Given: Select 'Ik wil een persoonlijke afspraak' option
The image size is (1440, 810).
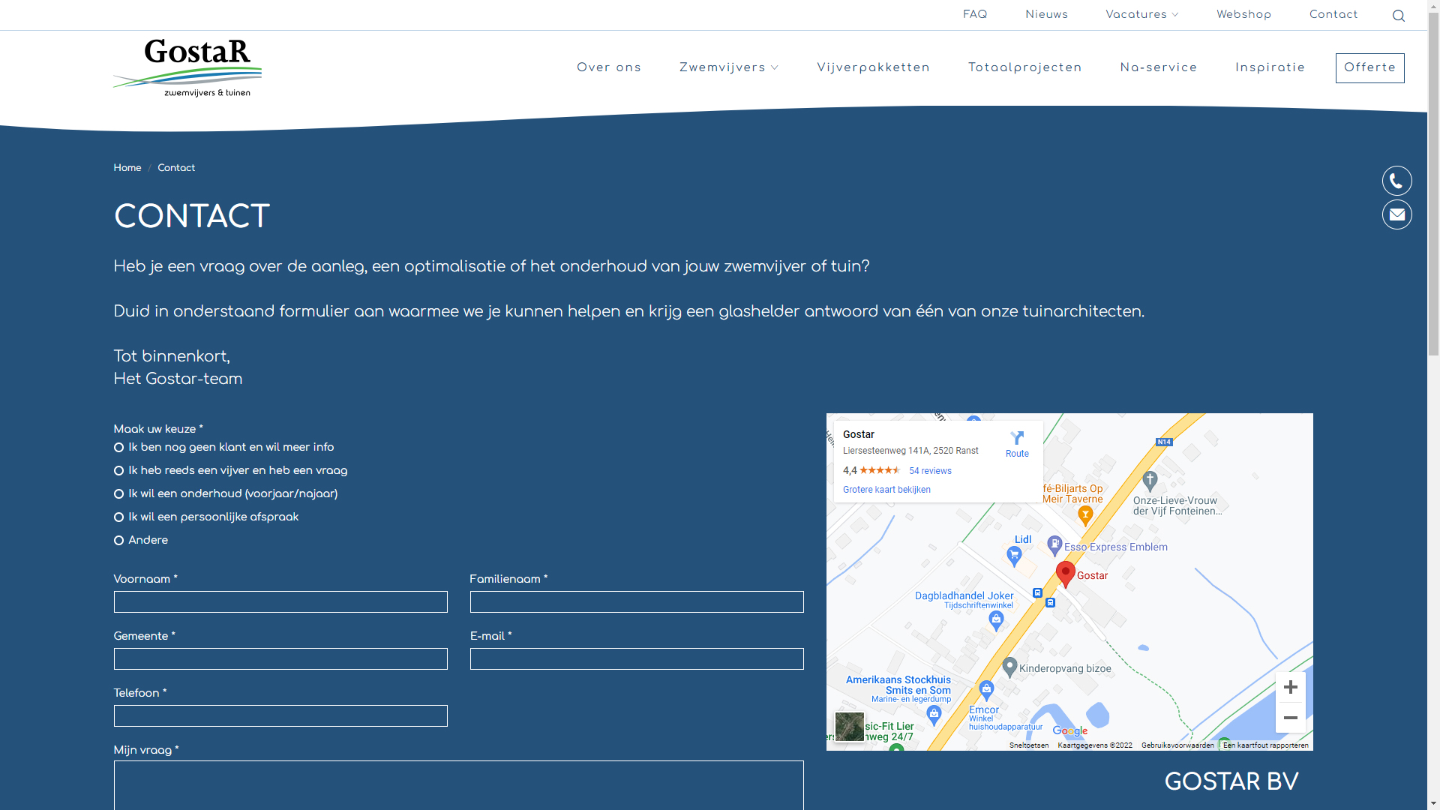Looking at the screenshot, I should (x=118, y=517).
